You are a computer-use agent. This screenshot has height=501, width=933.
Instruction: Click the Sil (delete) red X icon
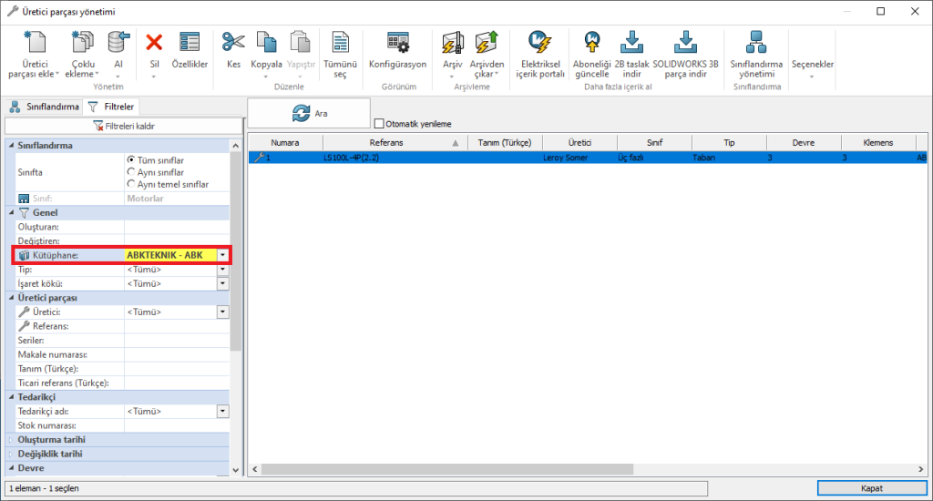coord(154,42)
